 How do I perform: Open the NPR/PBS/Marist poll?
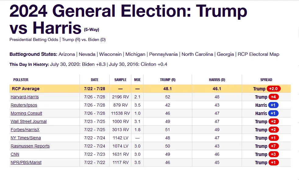tap(26, 163)
